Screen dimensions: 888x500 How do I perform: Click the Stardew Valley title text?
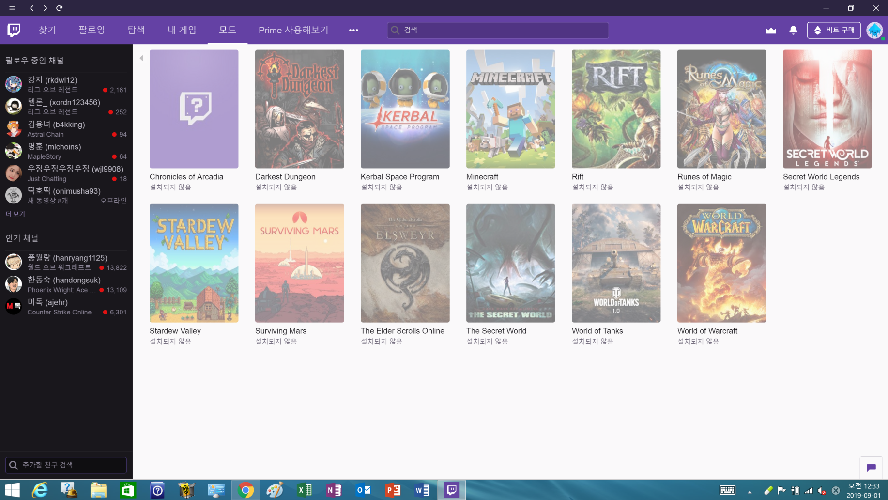[175, 331]
